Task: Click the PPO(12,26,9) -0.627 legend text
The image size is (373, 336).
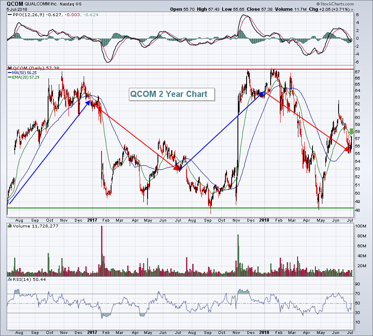Action: click(37, 15)
